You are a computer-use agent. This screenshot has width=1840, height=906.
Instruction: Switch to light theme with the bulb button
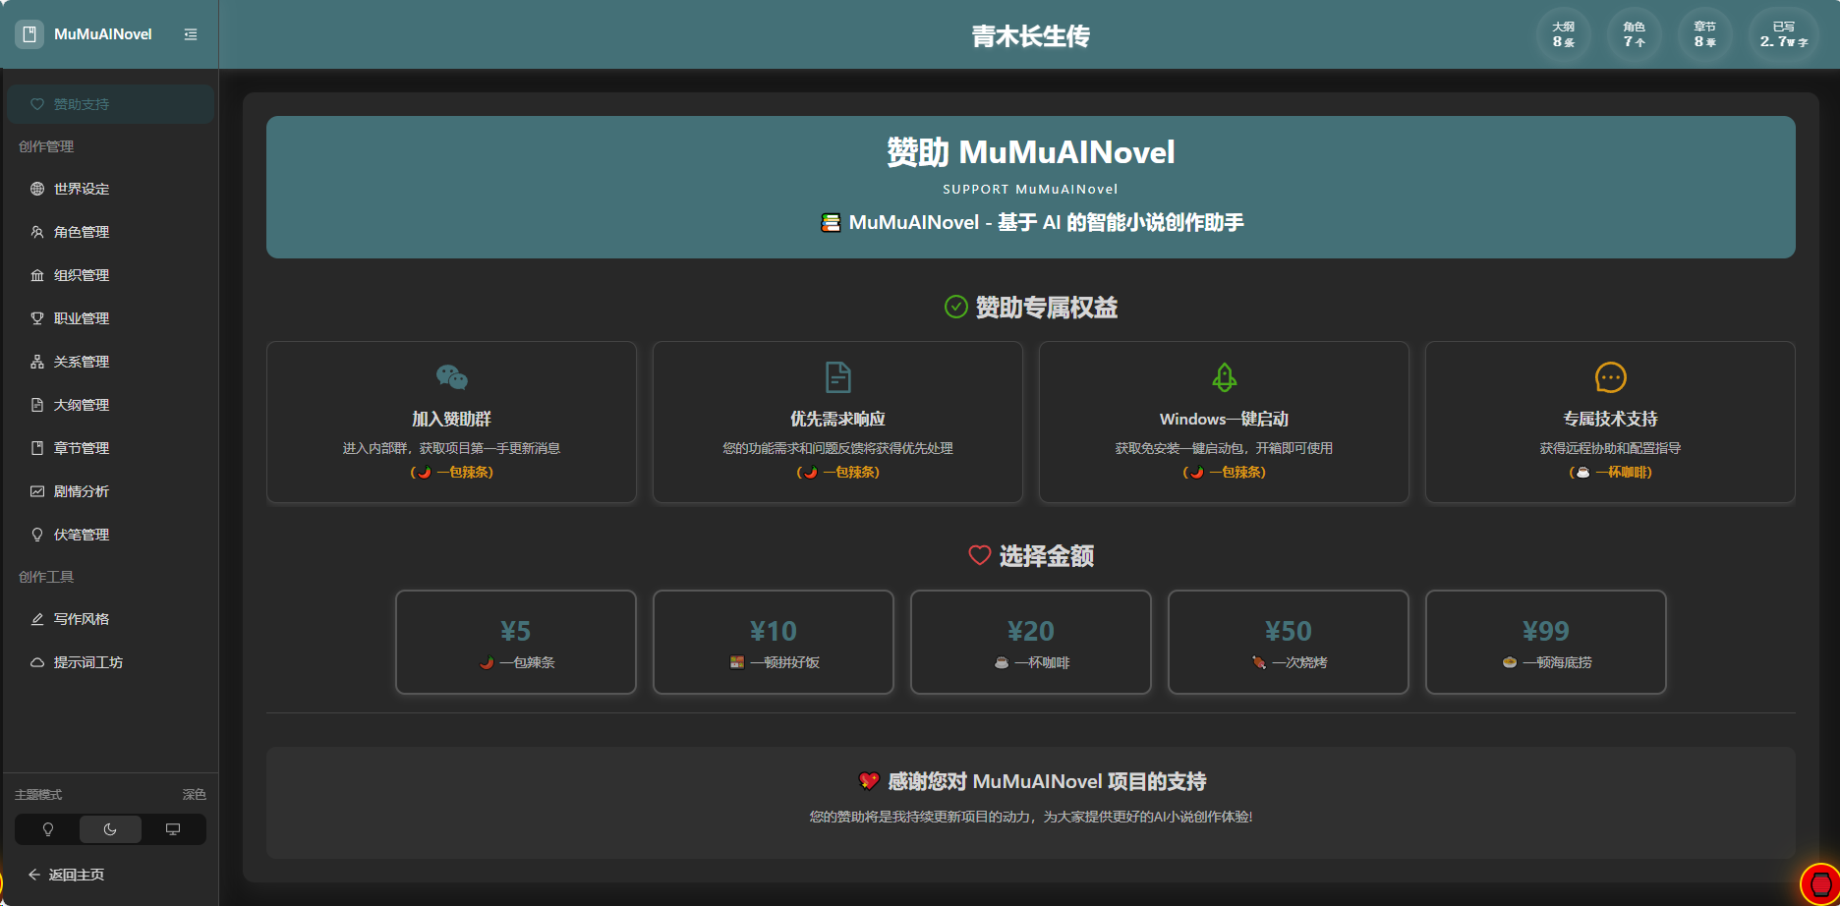pyautogui.click(x=47, y=829)
